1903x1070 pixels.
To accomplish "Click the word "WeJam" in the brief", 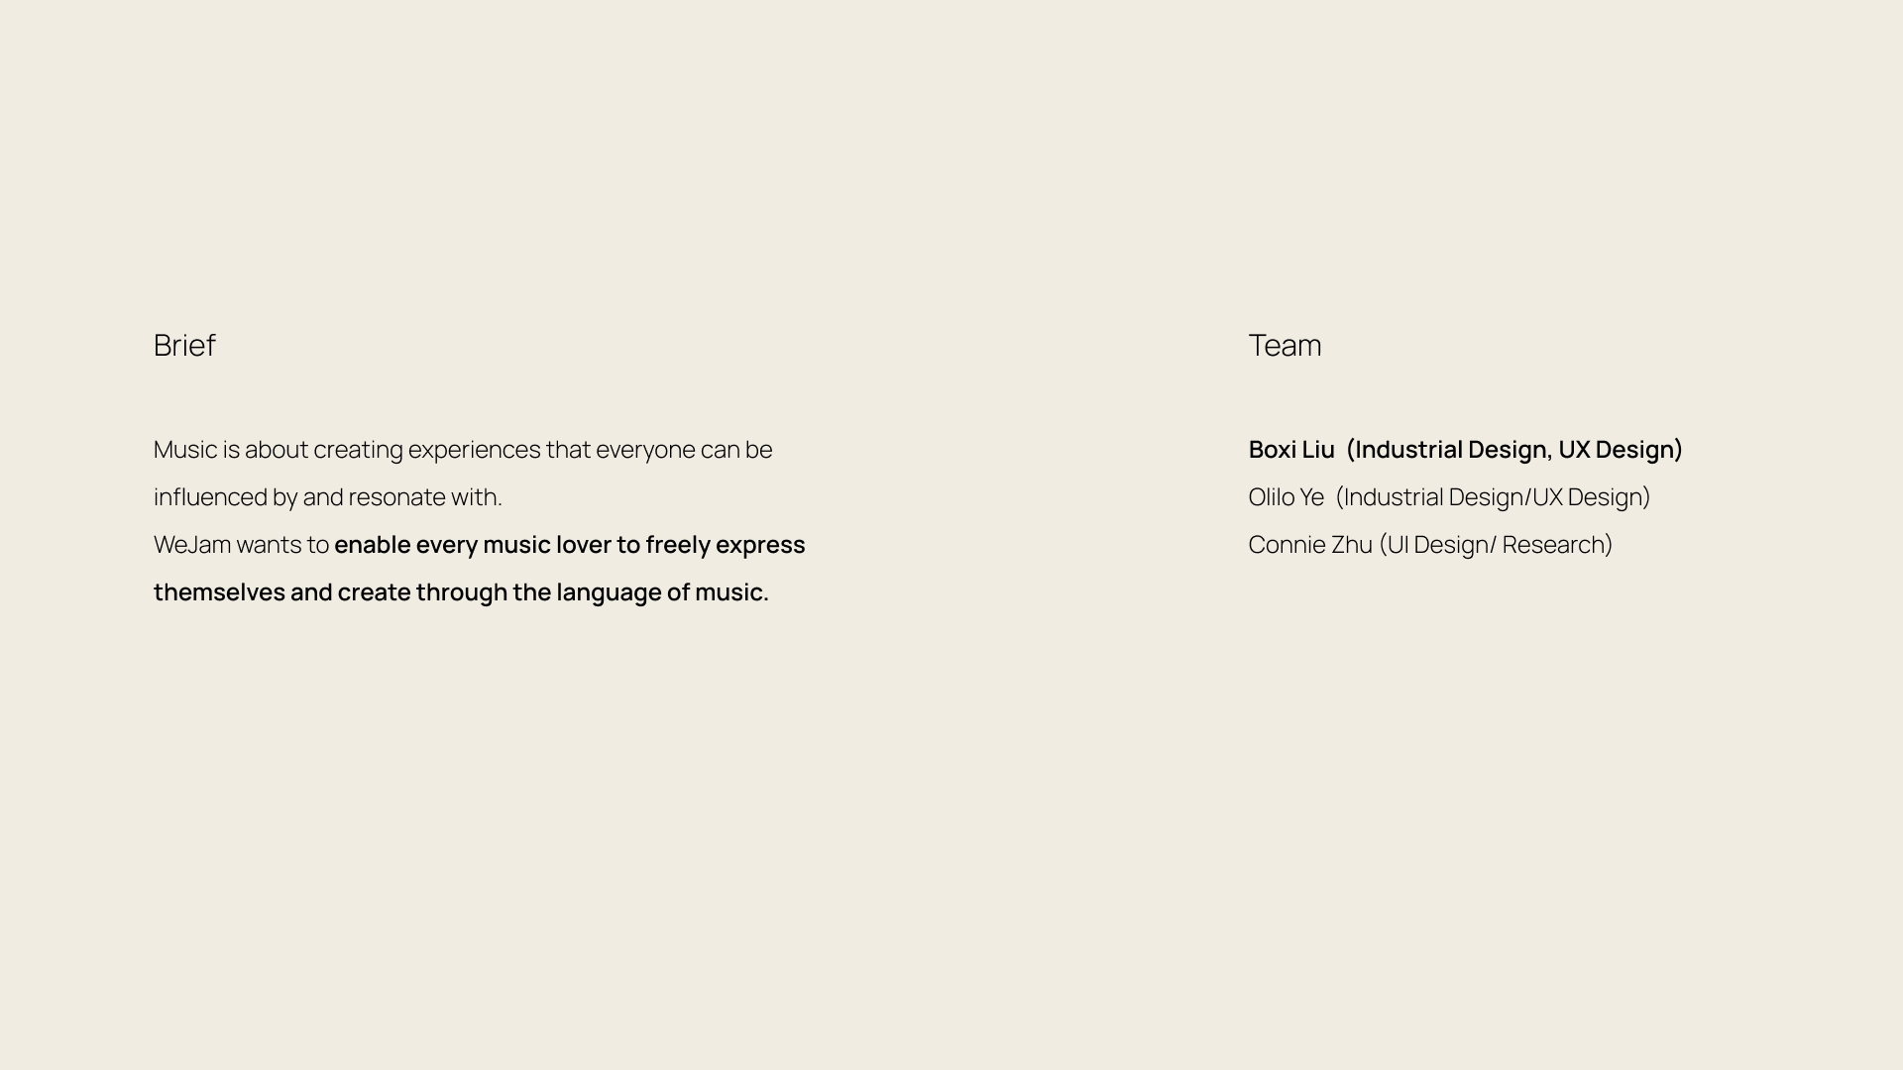I will point(192,545).
